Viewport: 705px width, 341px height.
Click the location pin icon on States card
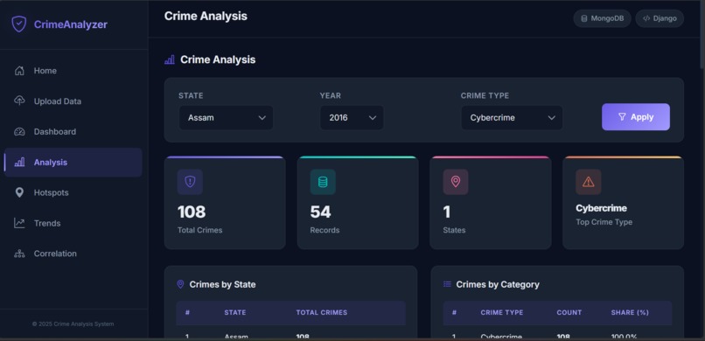(x=456, y=182)
